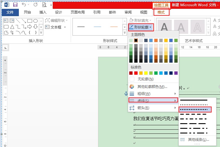The width and height of the screenshot is (220, 147).
Task: Click the Print Preview magnifier icon
Action: pyautogui.click(x=44, y=5)
